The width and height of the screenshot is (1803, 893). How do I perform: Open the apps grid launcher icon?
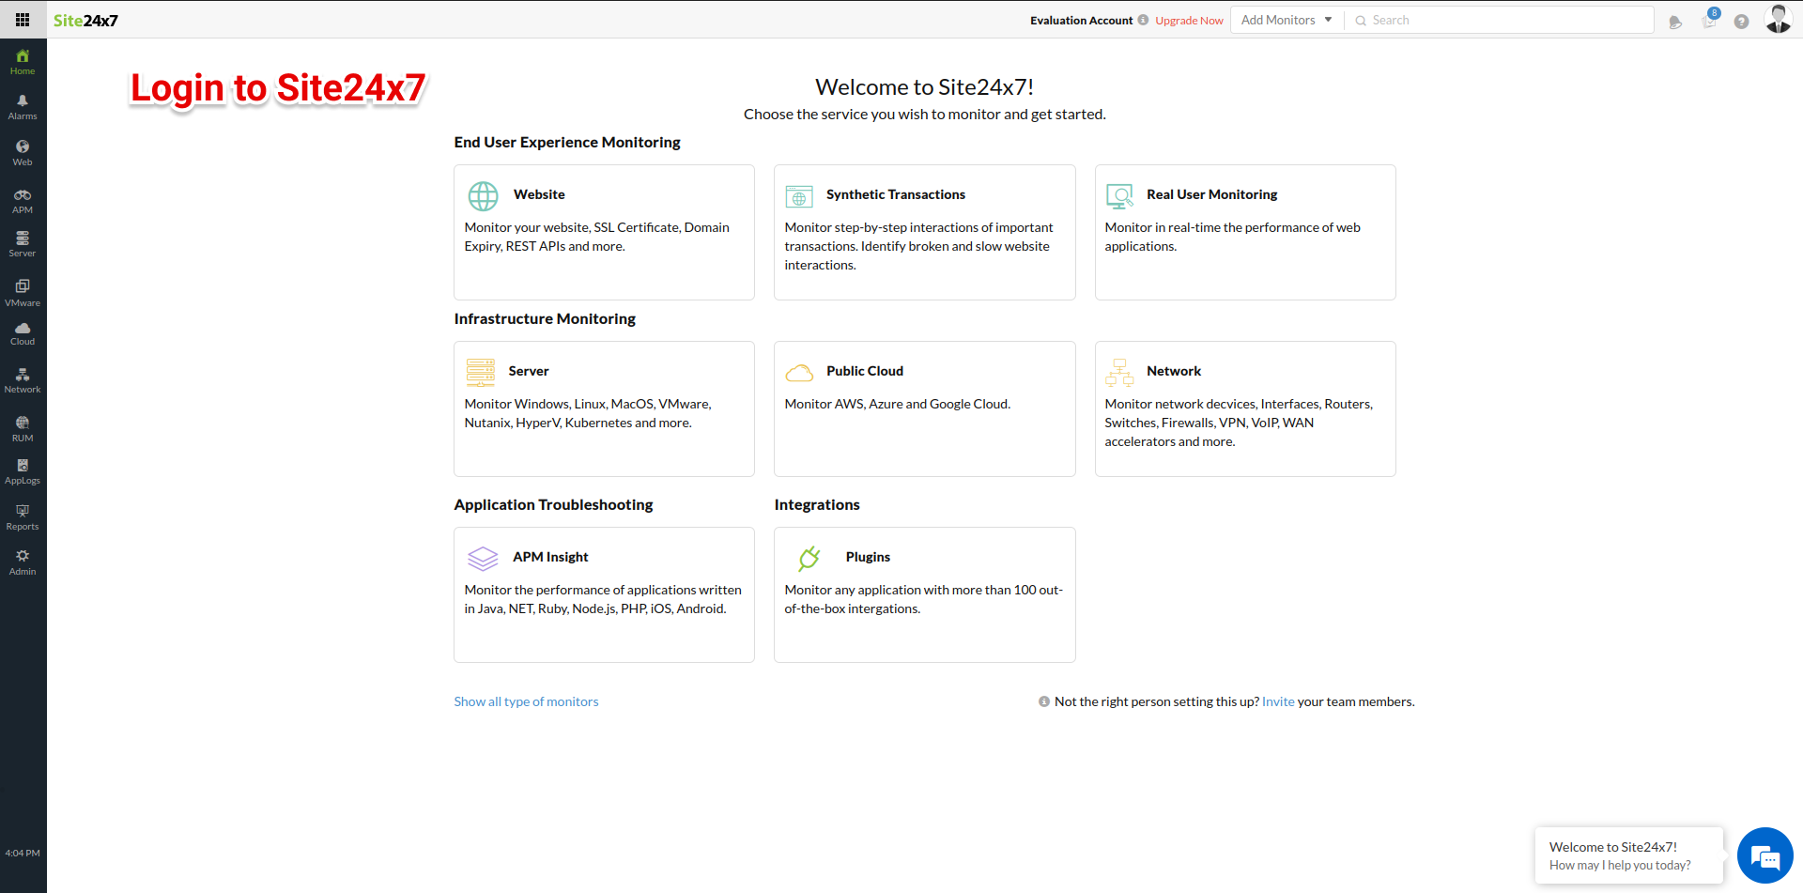[x=23, y=20]
